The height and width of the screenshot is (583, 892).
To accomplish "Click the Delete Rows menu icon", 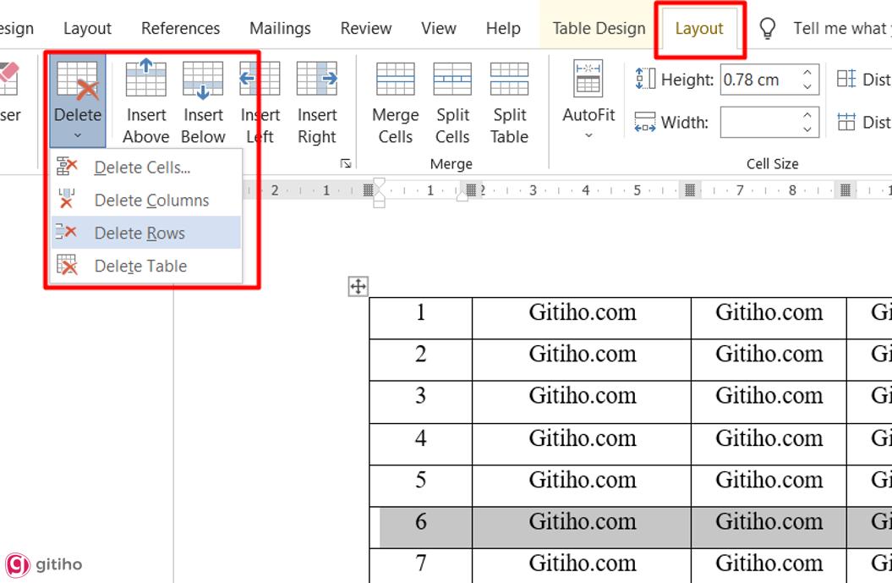I will click(67, 231).
